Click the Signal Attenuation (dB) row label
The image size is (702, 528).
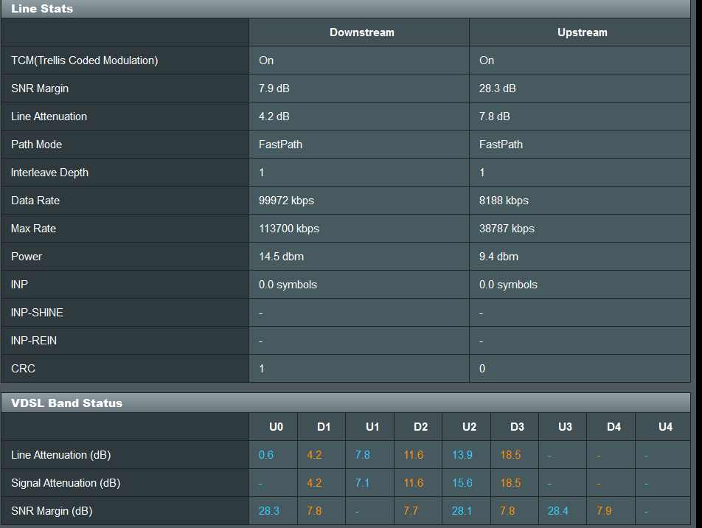(x=66, y=483)
